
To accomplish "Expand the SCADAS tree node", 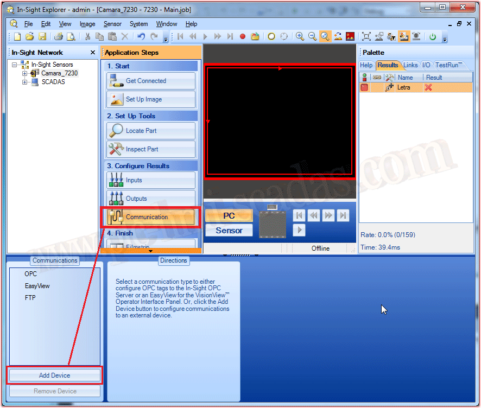I will (x=24, y=82).
